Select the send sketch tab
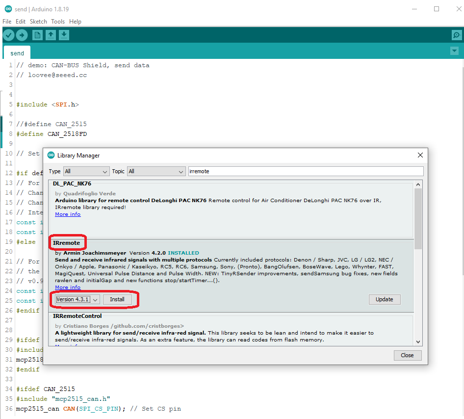464x419 pixels. (x=17, y=53)
